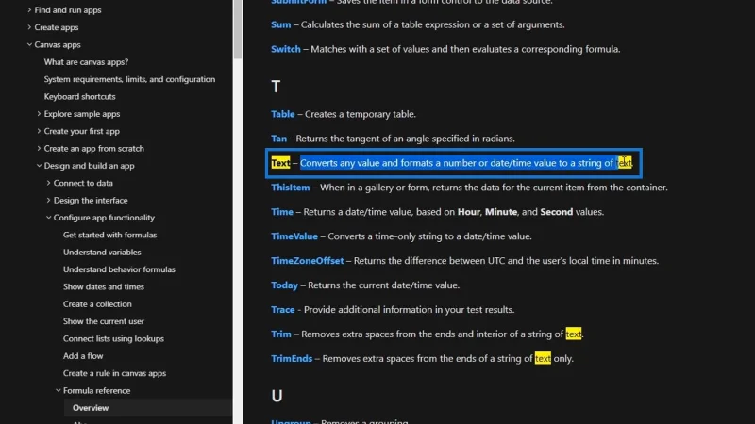Open Create a collection page

pyautogui.click(x=97, y=303)
